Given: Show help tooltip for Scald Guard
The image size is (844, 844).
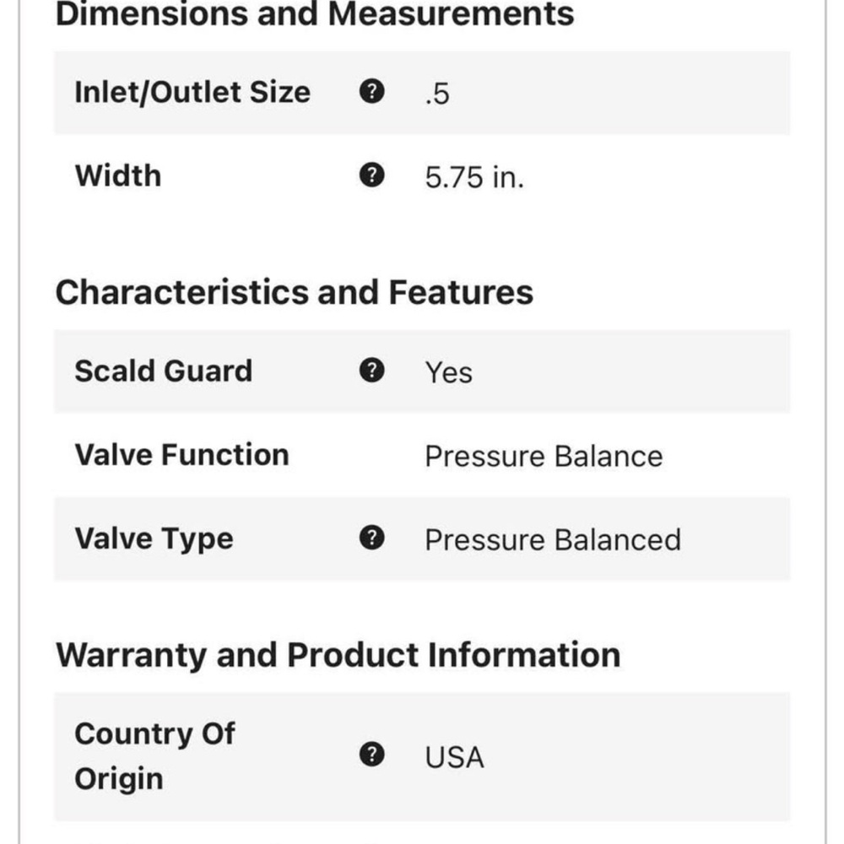Looking at the screenshot, I should (371, 371).
